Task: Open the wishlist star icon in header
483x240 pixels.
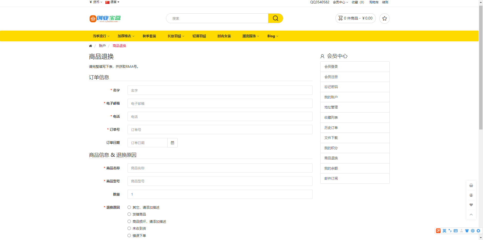Action: (x=384, y=18)
